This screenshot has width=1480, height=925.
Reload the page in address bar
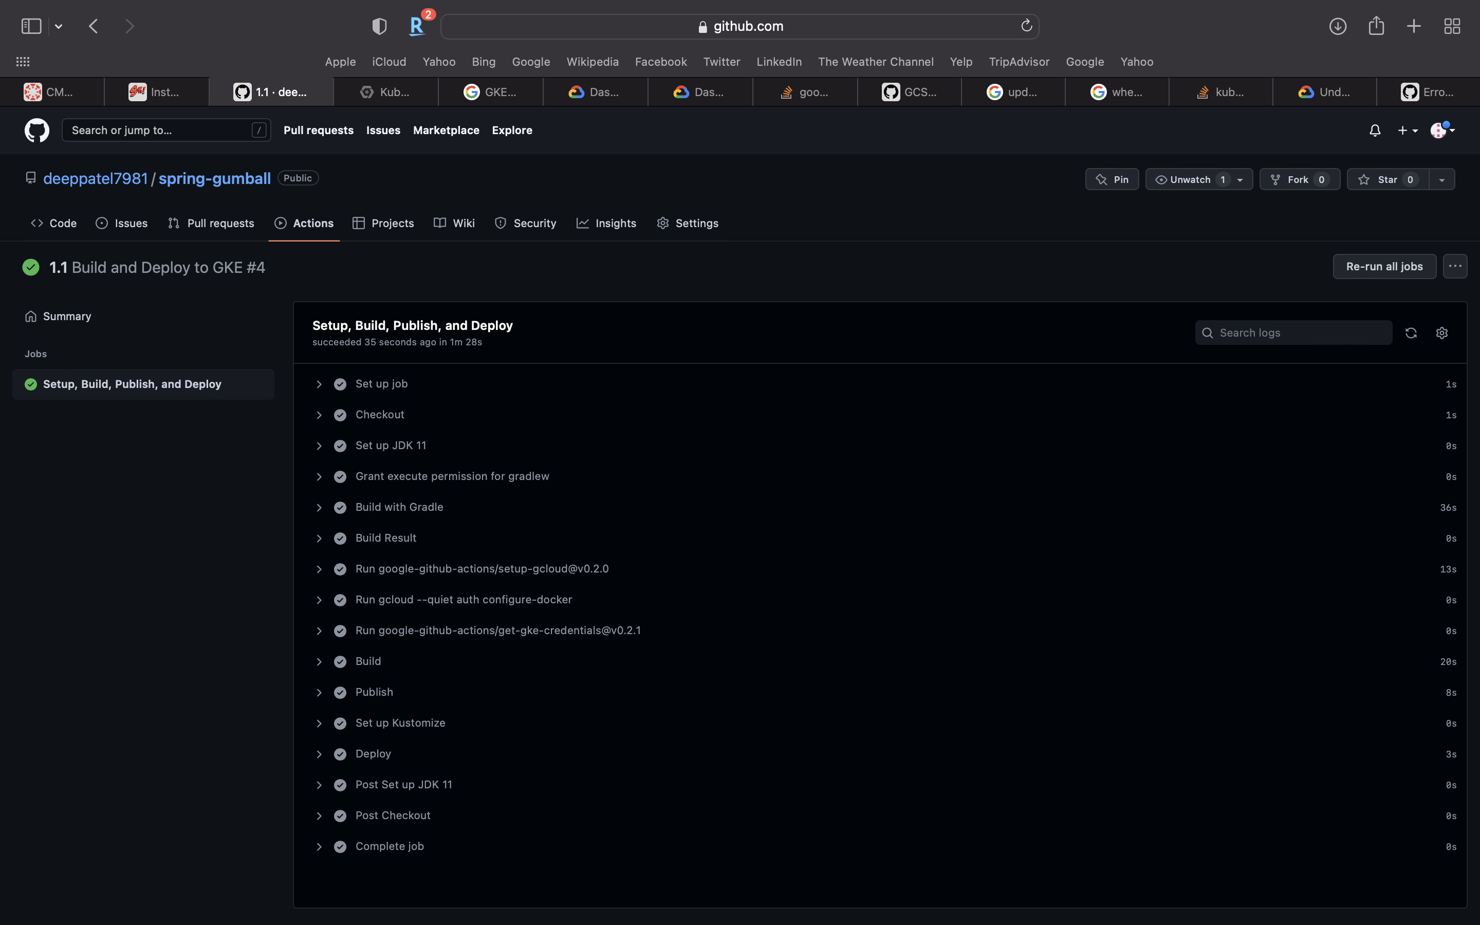1026,26
